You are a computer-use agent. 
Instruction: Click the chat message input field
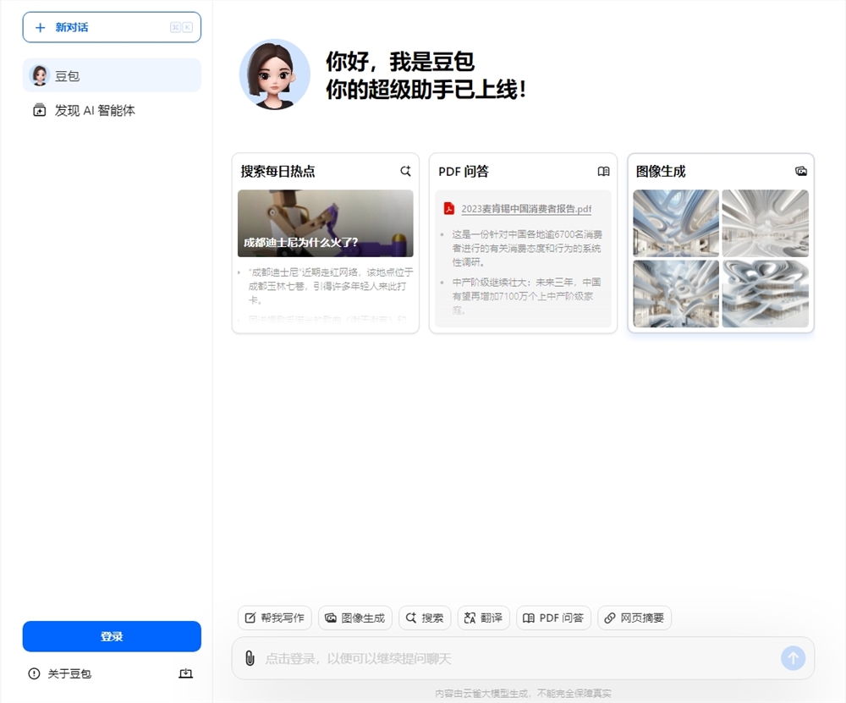(508, 658)
